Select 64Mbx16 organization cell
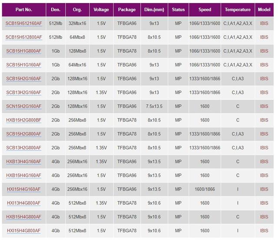The image size is (278, 241). 77,65
